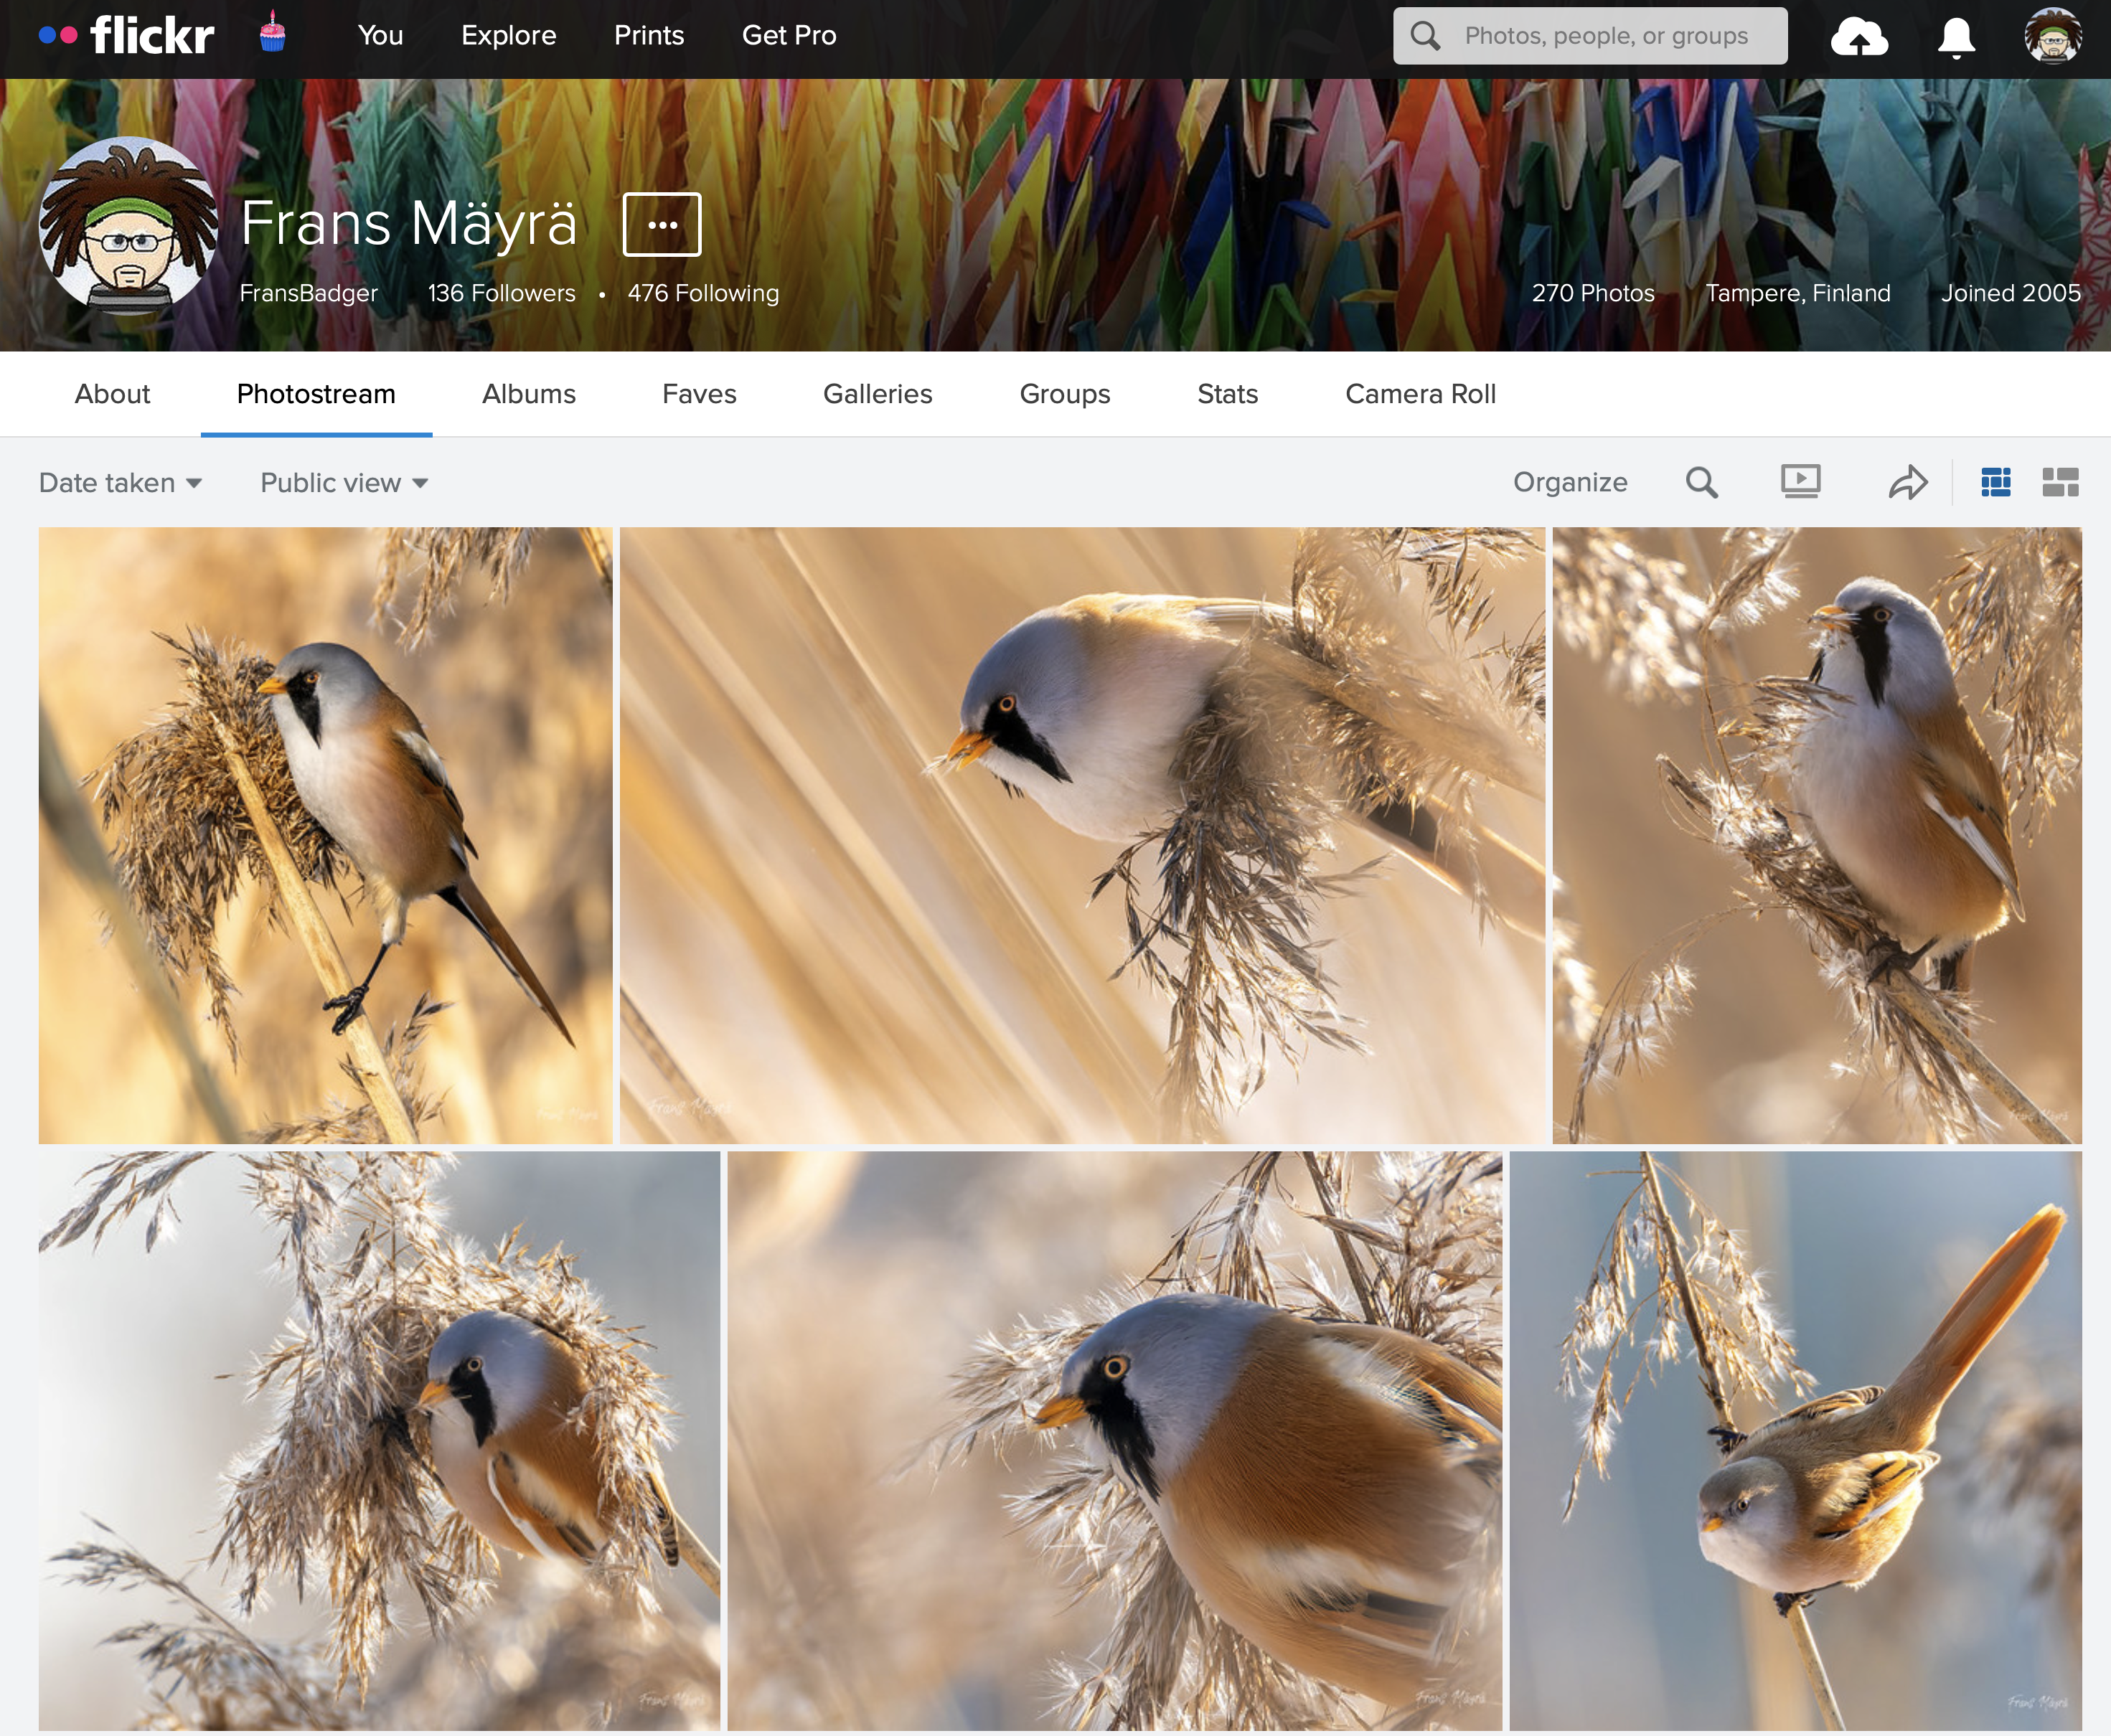2111x1736 pixels.
Task: Open the Date taken sort dropdown
Action: pyautogui.click(x=120, y=483)
